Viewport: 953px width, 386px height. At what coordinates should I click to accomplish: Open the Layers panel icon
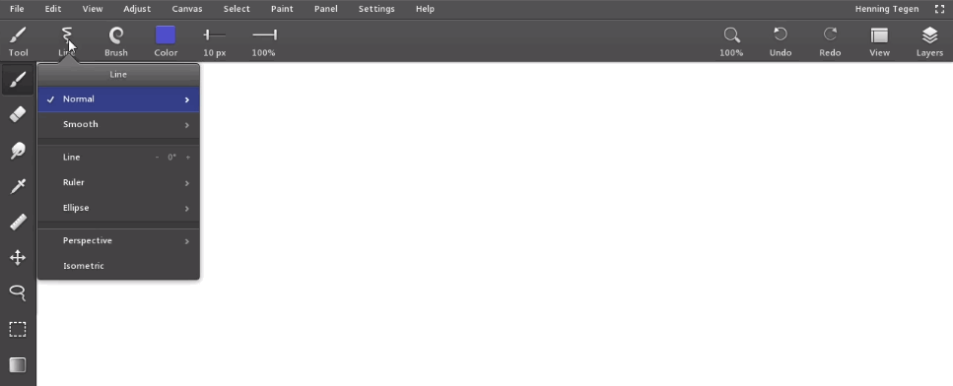click(x=929, y=41)
